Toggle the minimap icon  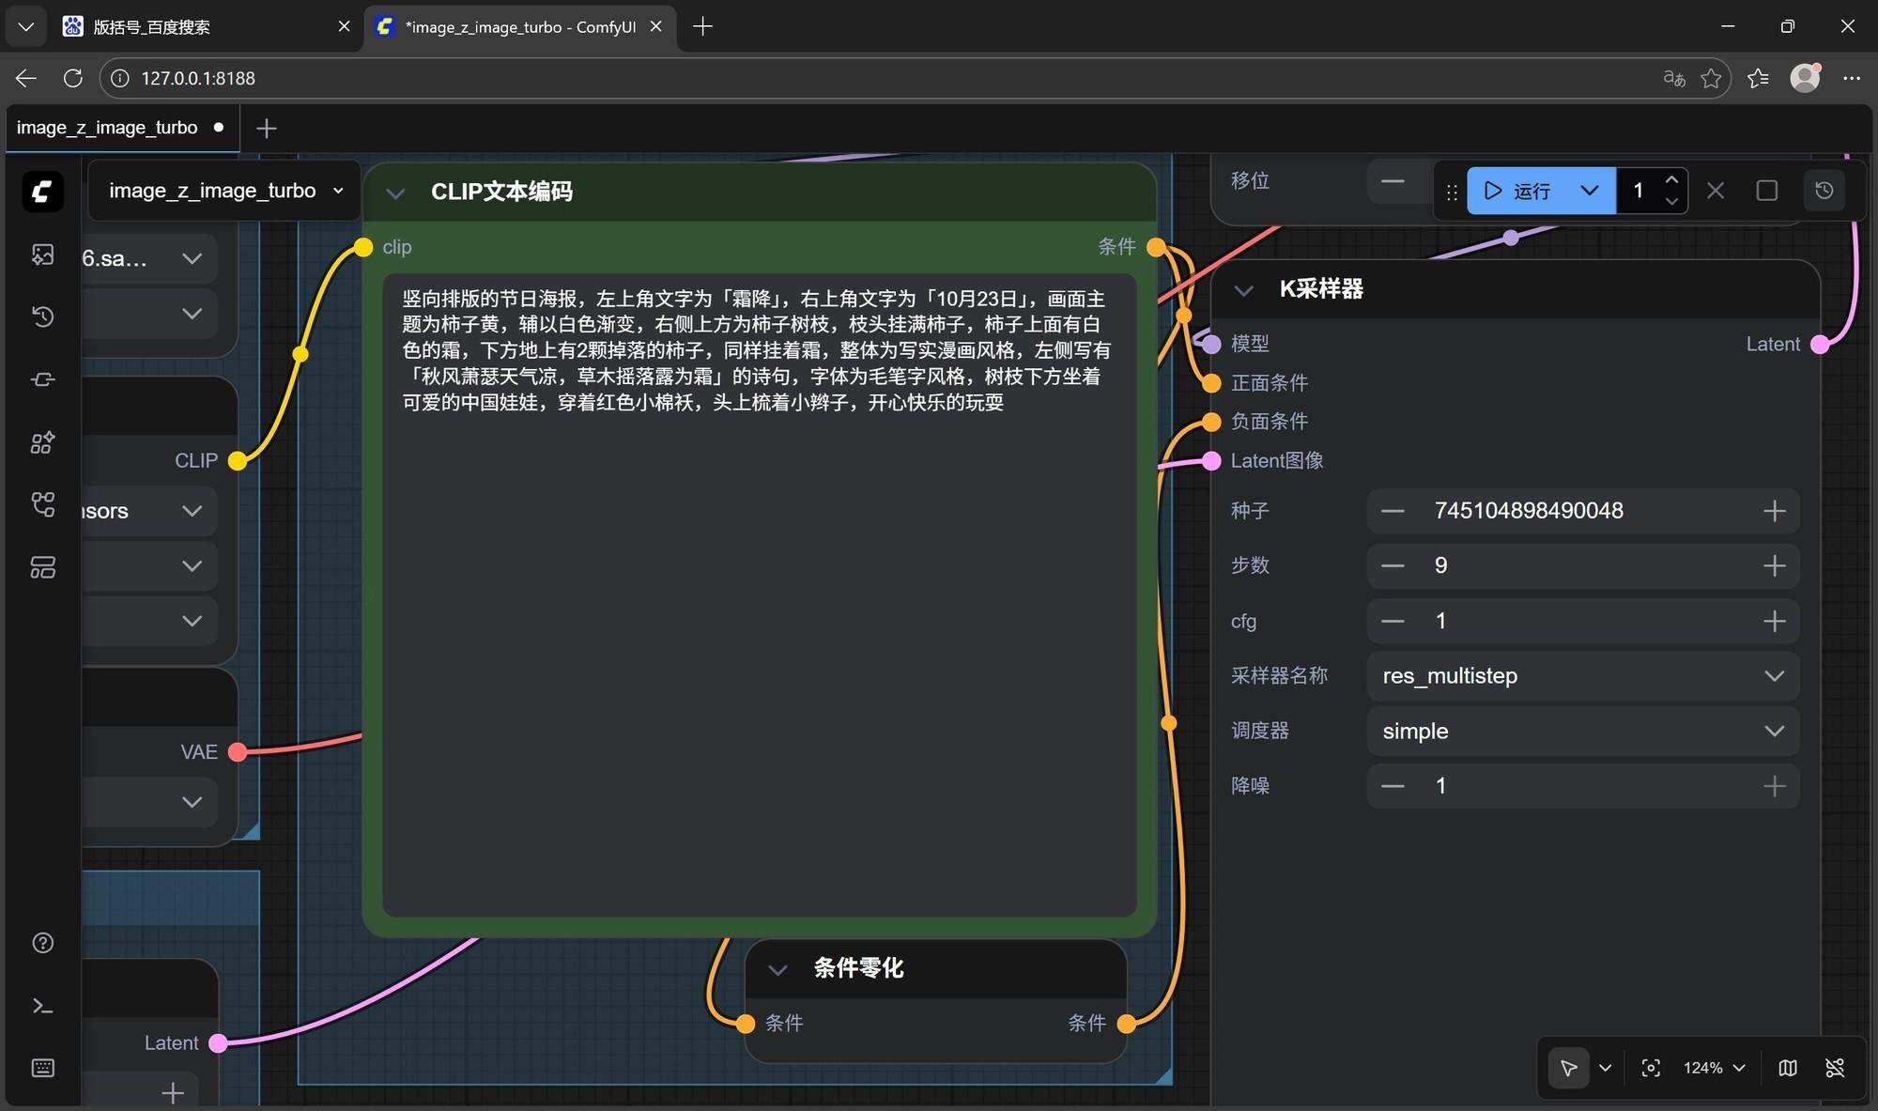click(1788, 1068)
